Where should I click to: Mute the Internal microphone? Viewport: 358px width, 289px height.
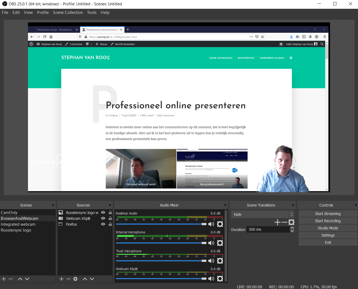[211, 243]
